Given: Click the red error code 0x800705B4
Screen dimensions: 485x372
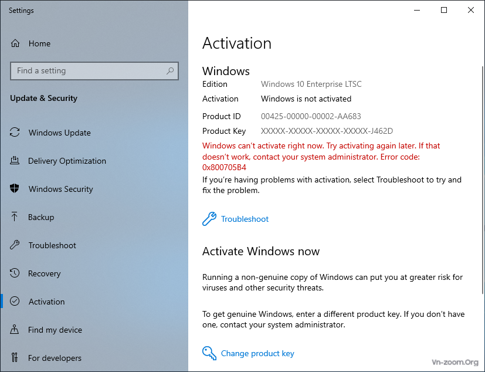Looking at the screenshot, I should 224,167.
